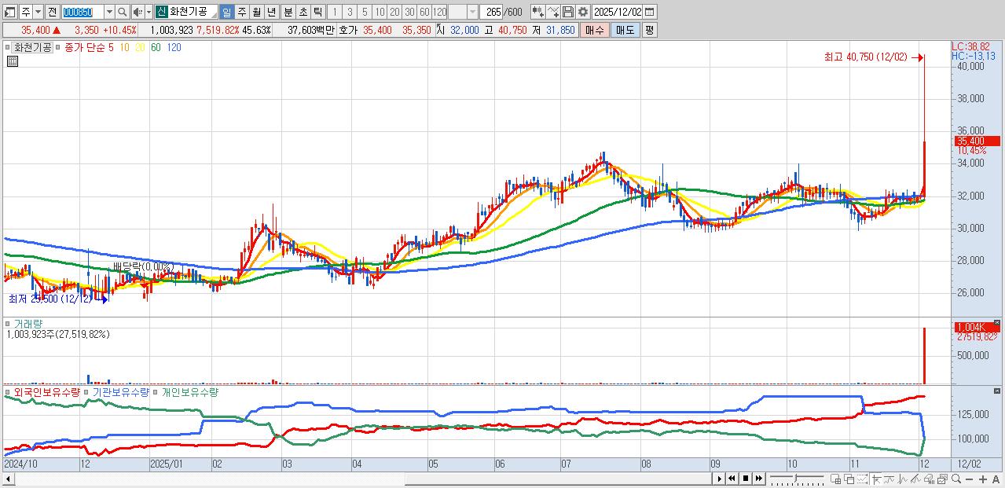This screenshot has height=488, width=1005.
Task: Click the minus zoom-out icon
Action: tap(969, 479)
